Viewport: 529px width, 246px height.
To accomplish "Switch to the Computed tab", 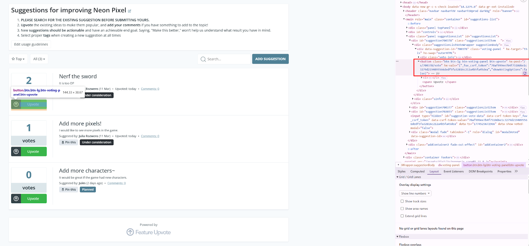I will (417, 171).
